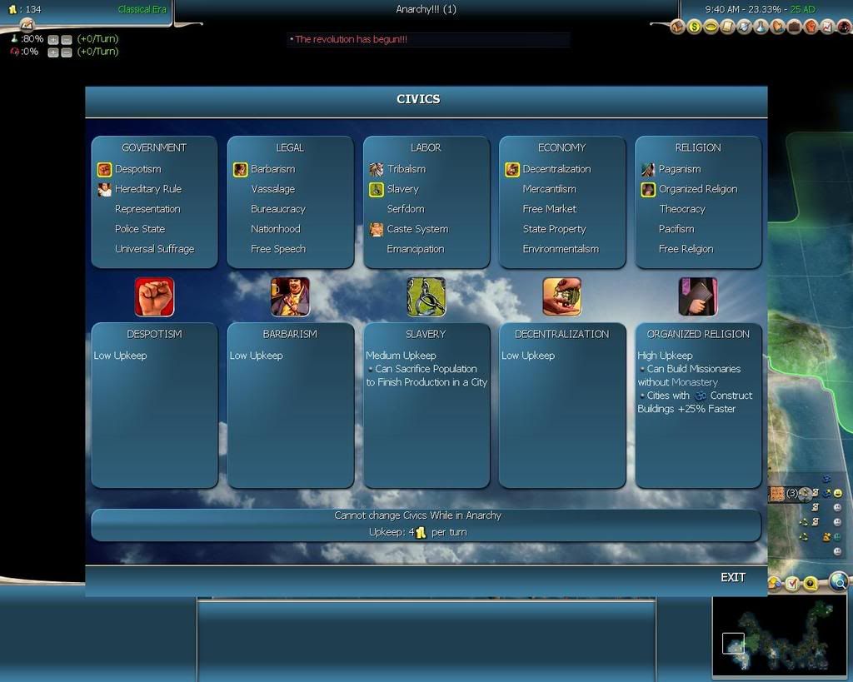Select the Free Market civic
This screenshot has width=853, height=682.
[550, 209]
